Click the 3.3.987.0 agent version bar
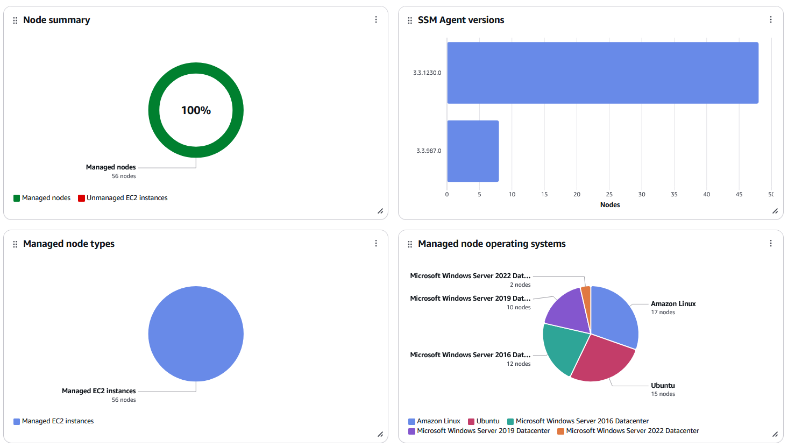The image size is (788, 447). pyautogui.click(x=473, y=151)
